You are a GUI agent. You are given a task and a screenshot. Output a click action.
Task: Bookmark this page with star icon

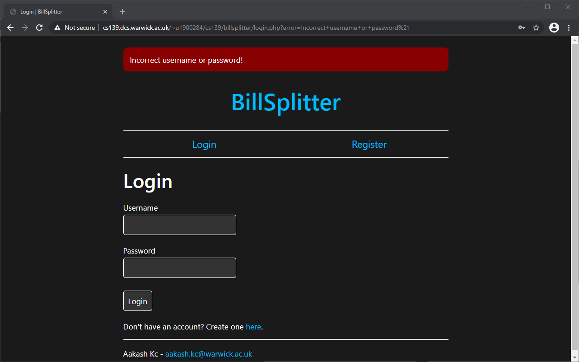click(x=536, y=28)
